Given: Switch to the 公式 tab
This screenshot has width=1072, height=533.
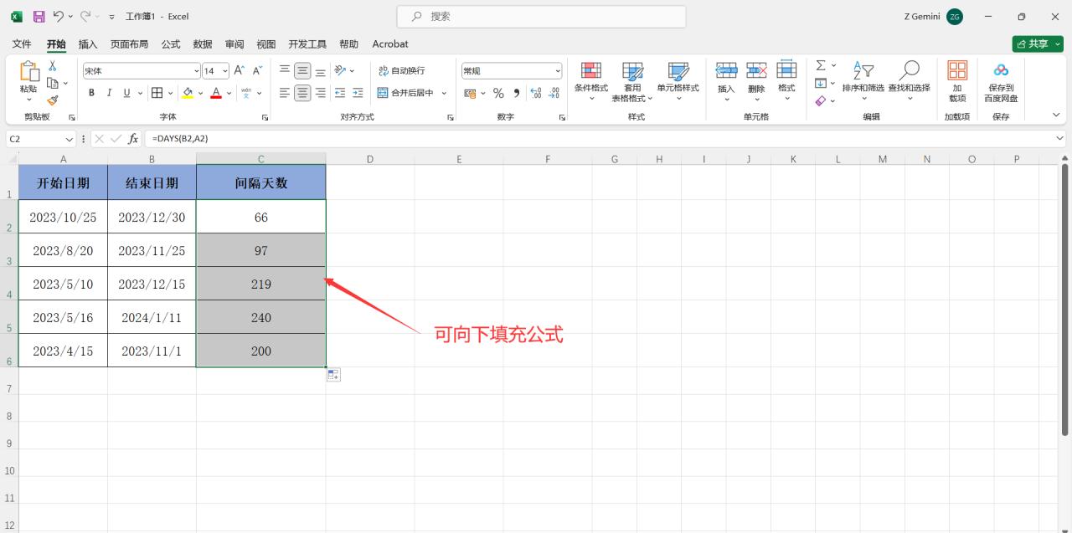Looking at the screenshot, I should (171, 44).
